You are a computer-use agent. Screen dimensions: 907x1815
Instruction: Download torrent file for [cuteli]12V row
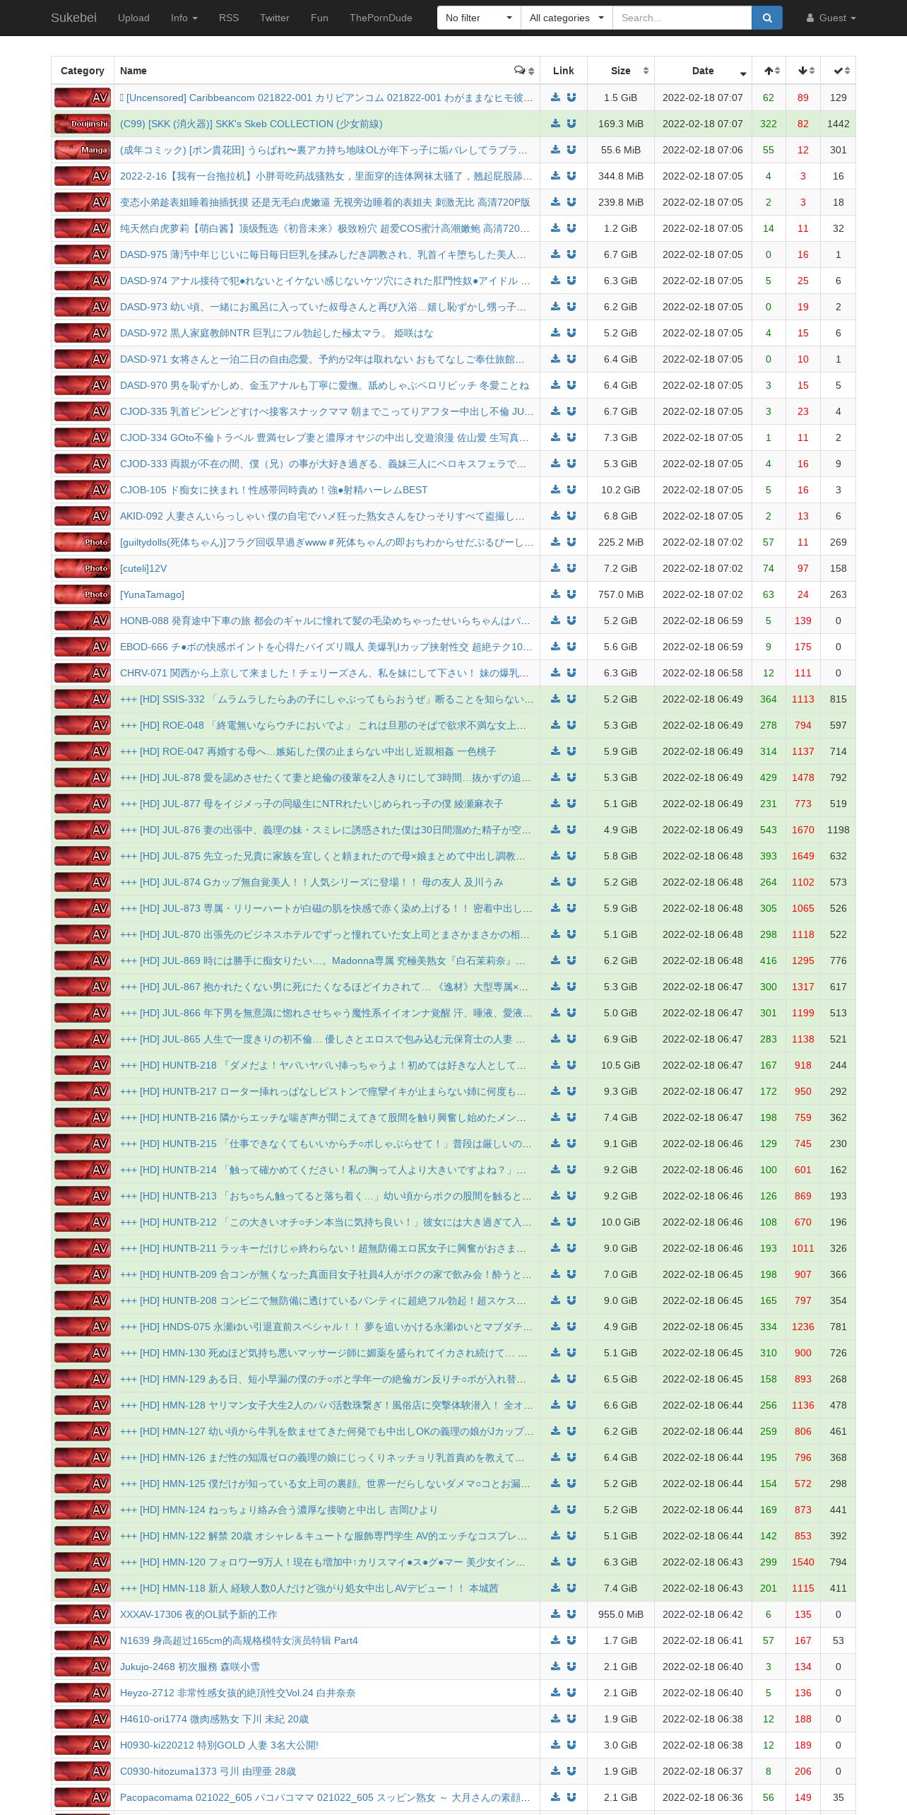tap(556, 568)
